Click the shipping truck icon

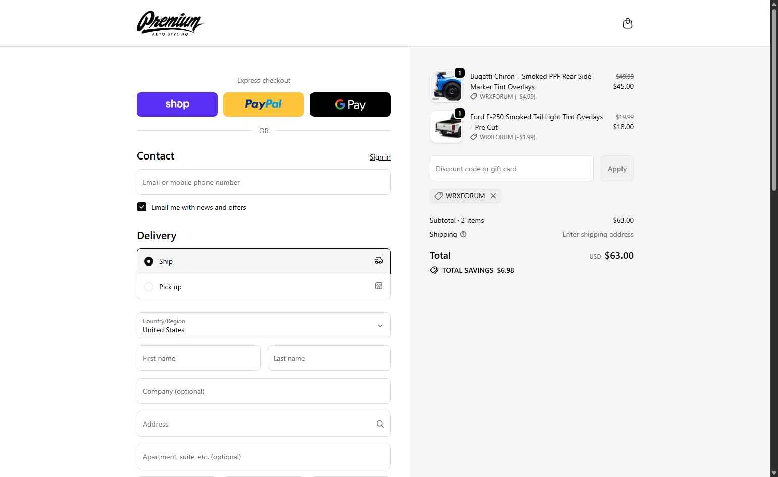379,261
